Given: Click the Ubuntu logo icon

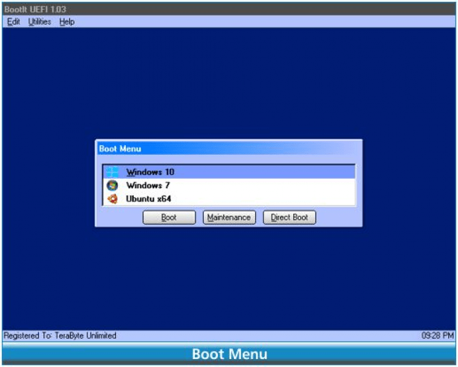Looking at the screenshot, I should [x=112, y=199].
